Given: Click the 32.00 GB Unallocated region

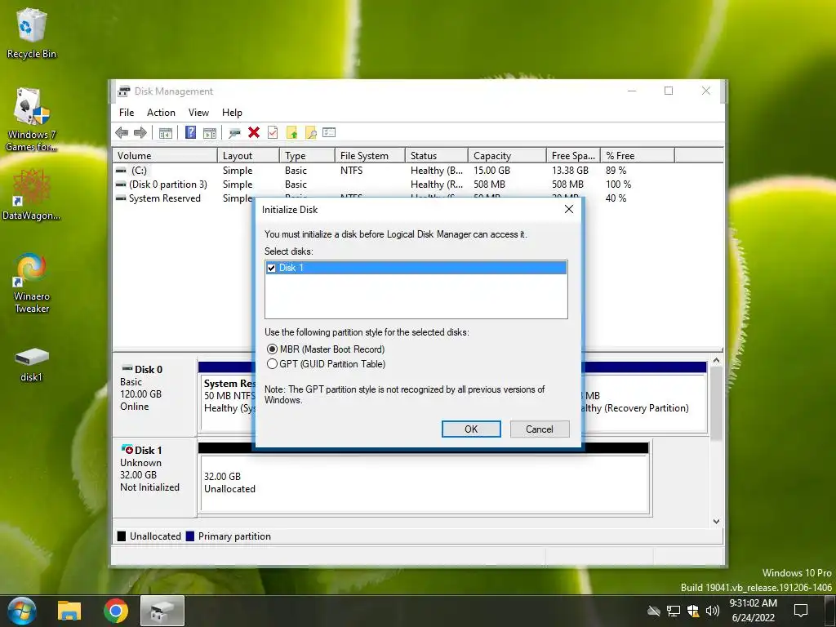Looking at the screenshot, I should coord(425,484).
